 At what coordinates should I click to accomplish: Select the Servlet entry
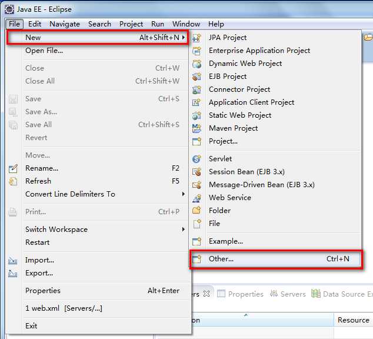(x=275, y=159)
